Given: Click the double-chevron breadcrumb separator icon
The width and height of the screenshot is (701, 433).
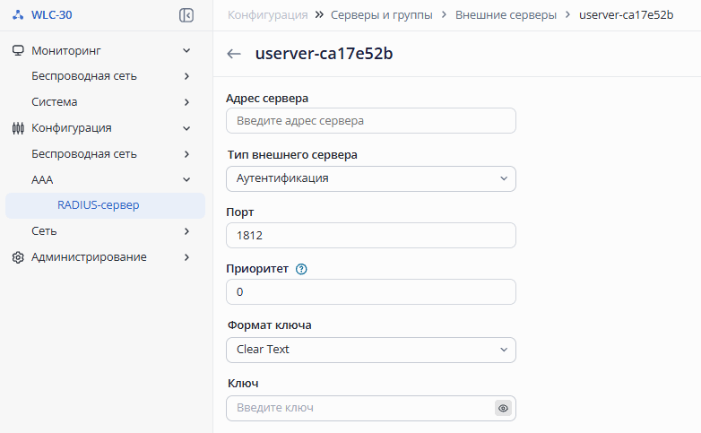Looking at the screenshot, I should click(x=319, y=14).
